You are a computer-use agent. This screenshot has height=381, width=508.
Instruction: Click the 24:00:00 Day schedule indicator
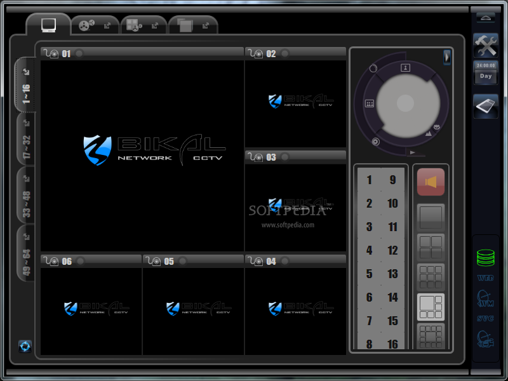coord(485,72)
